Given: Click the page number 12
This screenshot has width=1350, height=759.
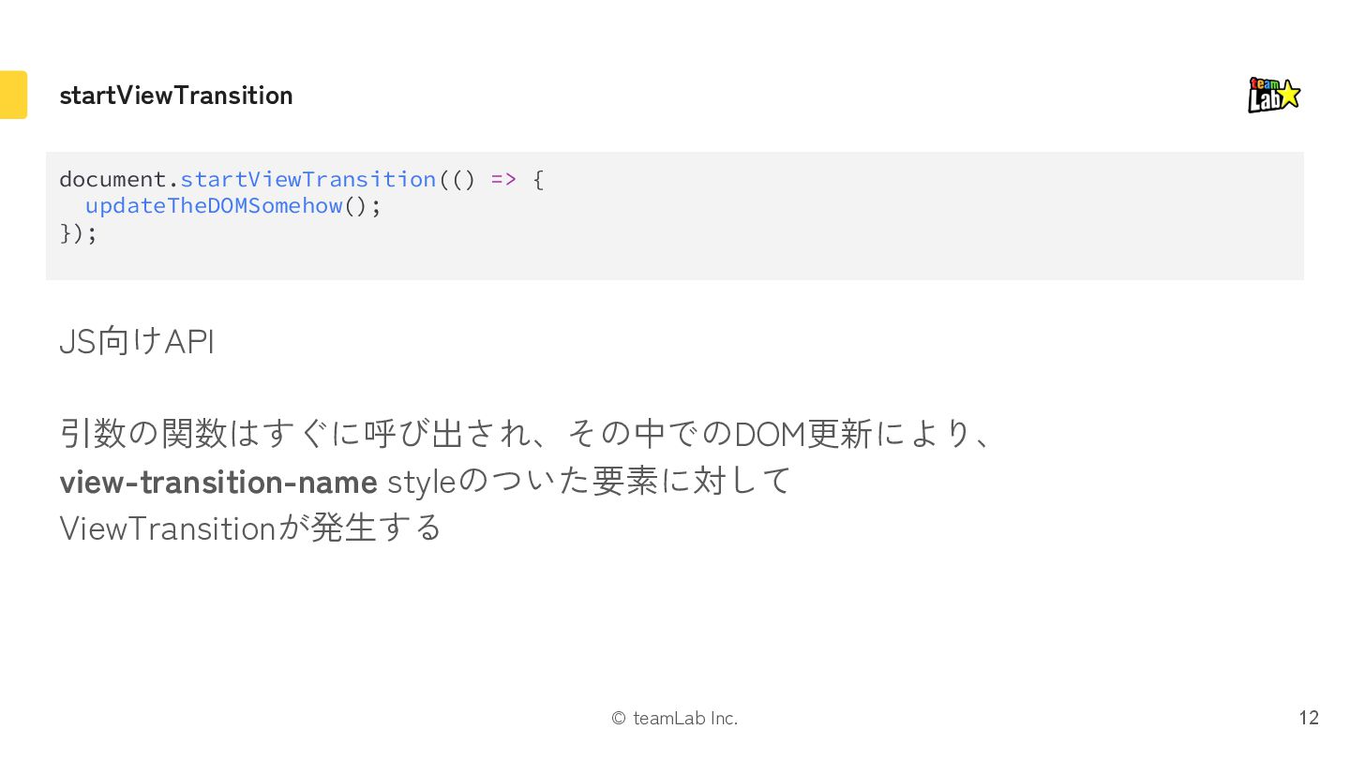Looking at the screenshot, I should pos(1308,718).
